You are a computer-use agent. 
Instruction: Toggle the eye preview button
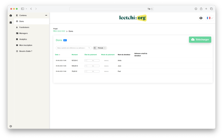point(201,18)
